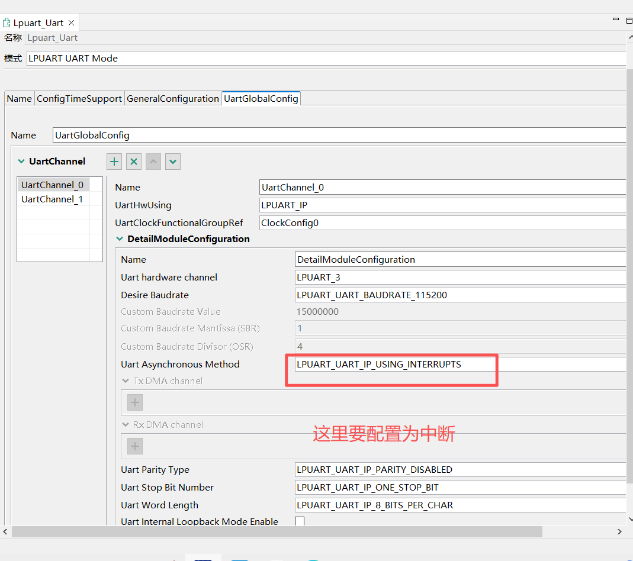Open Uart Asynchronous Method dropdown
This screenshot has width=633, height=561.
460,365
